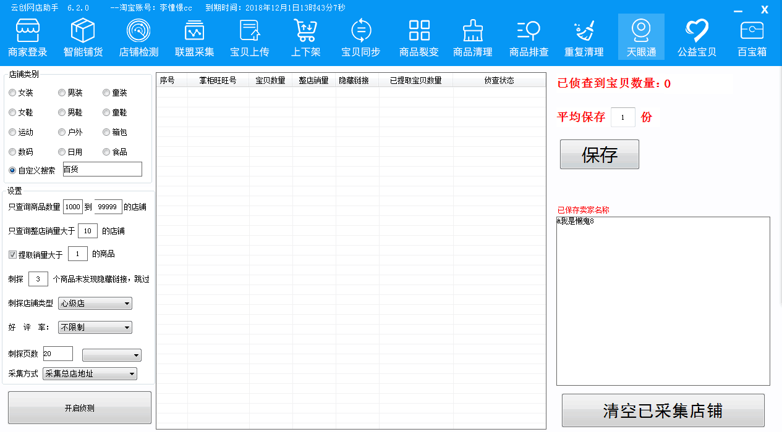Open the 天眼通 camera icon
The height and width of the screenshot is (432, 782).
tap(641, 37)
